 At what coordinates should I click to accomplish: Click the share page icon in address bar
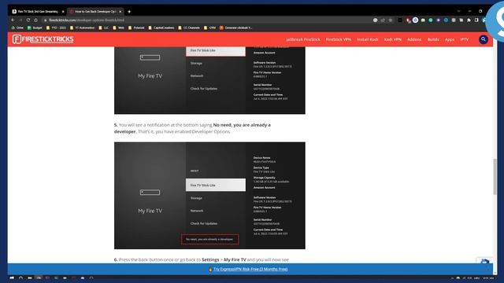(x=383, y=20)
